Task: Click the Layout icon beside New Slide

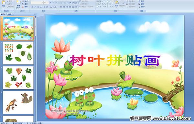Action: click(25, 1)
